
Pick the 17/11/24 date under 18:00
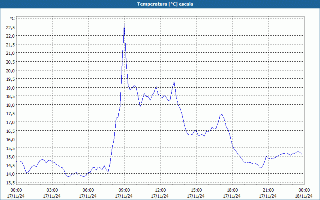[x=232, y=196]
